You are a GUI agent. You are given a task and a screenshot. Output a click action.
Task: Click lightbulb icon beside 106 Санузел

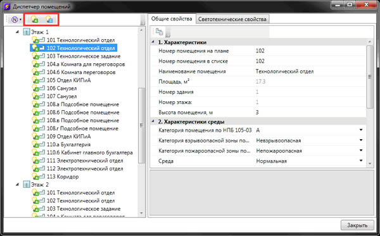point(35,89)
